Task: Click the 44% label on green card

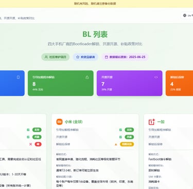Action: [38, 89]
